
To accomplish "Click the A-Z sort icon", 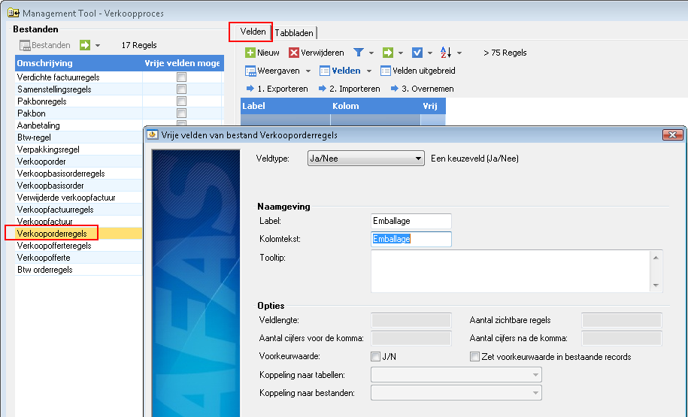I will pos(445,53).
